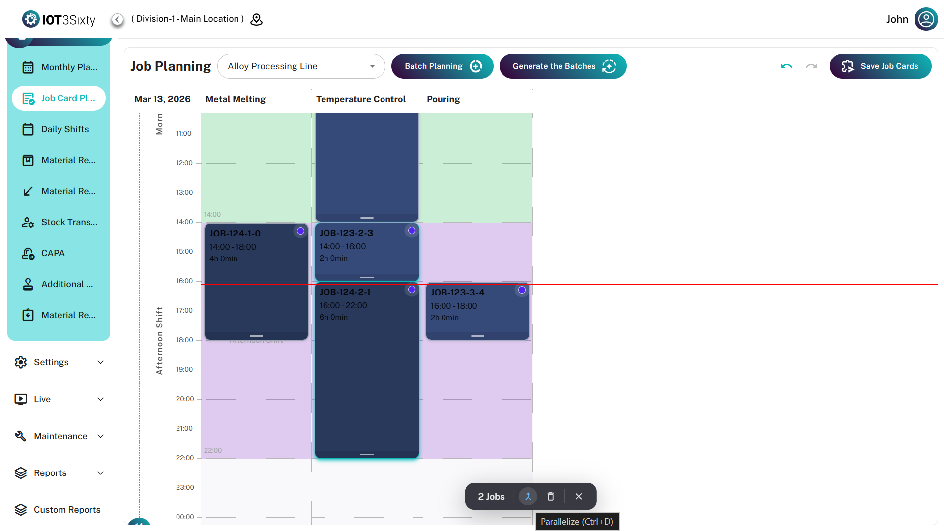944x531 pixels.
Task: Dismiss the 2 Jobs selection bar
Action: pos(579,496)
